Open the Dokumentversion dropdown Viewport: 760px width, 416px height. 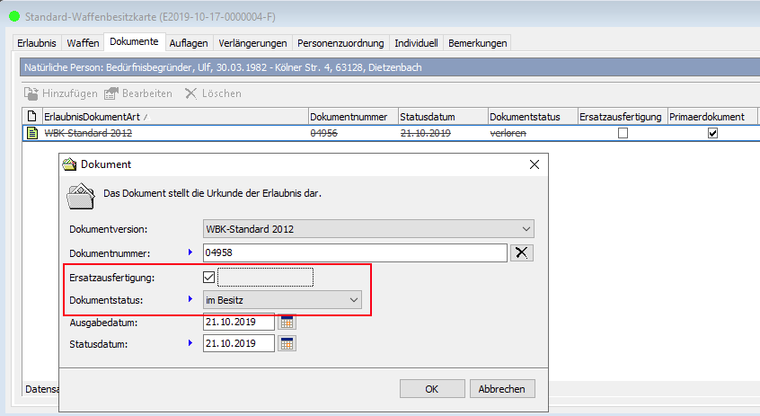(x=368, y=229)
